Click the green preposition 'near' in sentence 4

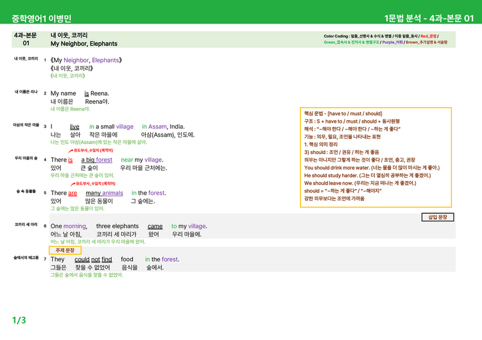127,160
